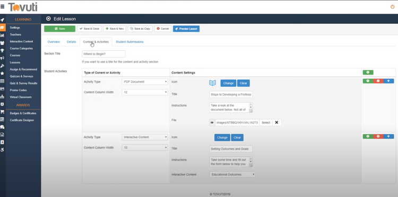Switch to the Overview tab
Viewport: 398px width, 197px height.
54,42
